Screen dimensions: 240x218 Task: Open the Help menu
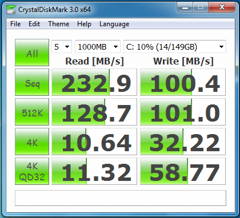84,24
